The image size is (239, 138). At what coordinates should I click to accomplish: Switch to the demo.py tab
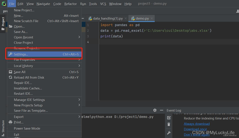[141, 18]
